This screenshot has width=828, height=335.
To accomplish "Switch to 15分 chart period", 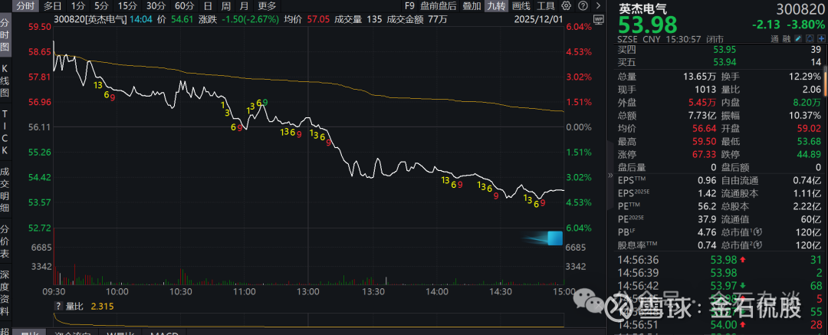I will point(127,6).
